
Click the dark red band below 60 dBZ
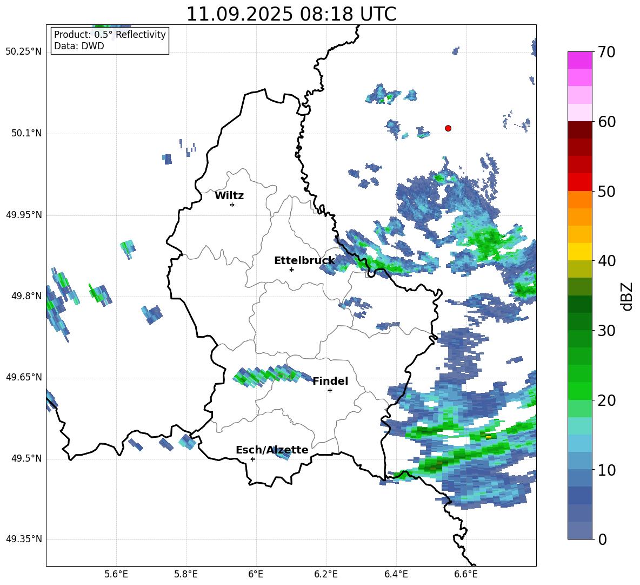tap(579, 130)
